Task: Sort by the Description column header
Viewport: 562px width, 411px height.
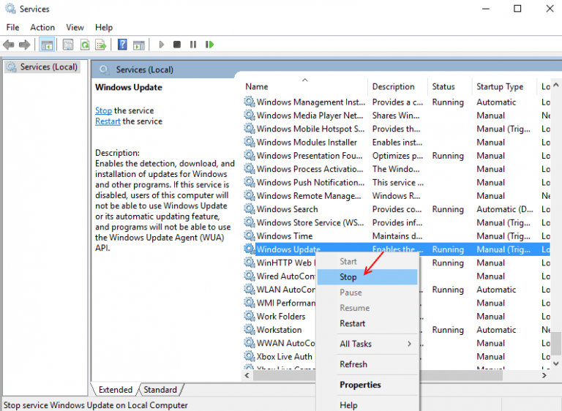Action: (x=398, y=86)
